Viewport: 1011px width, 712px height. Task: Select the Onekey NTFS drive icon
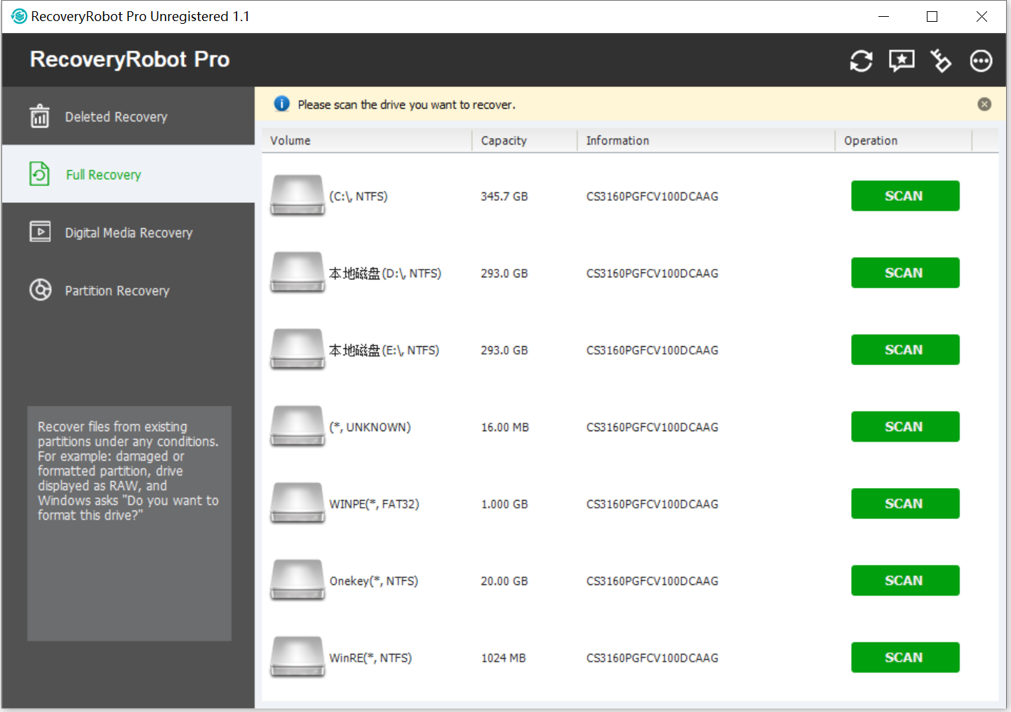(x=297, y=580)
